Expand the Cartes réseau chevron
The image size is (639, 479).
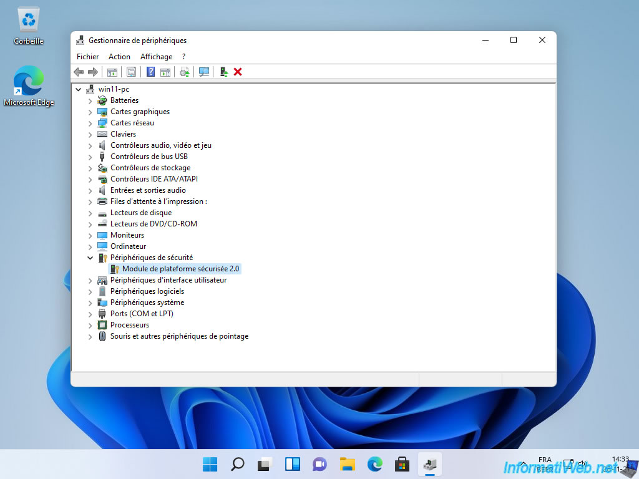pyautogui.click(x=90, y=123)
